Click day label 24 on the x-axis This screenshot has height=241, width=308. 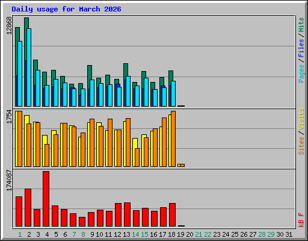point(226,234)
